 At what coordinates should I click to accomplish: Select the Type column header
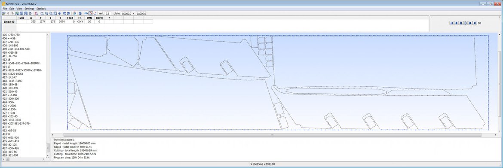click(x=21, y=18)
